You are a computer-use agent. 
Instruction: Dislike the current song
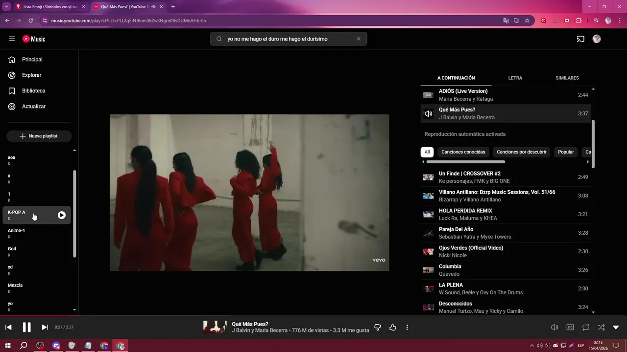(x=378, y=327)
